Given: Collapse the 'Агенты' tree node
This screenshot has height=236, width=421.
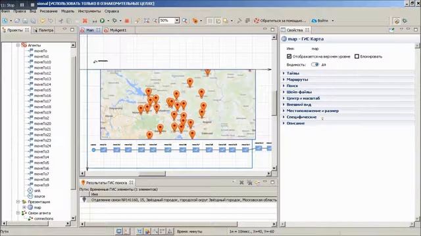Looking at the screenshot, I should (18, 45).
